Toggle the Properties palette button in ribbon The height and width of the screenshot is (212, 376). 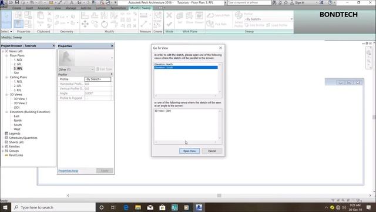[x=18, y=24]
